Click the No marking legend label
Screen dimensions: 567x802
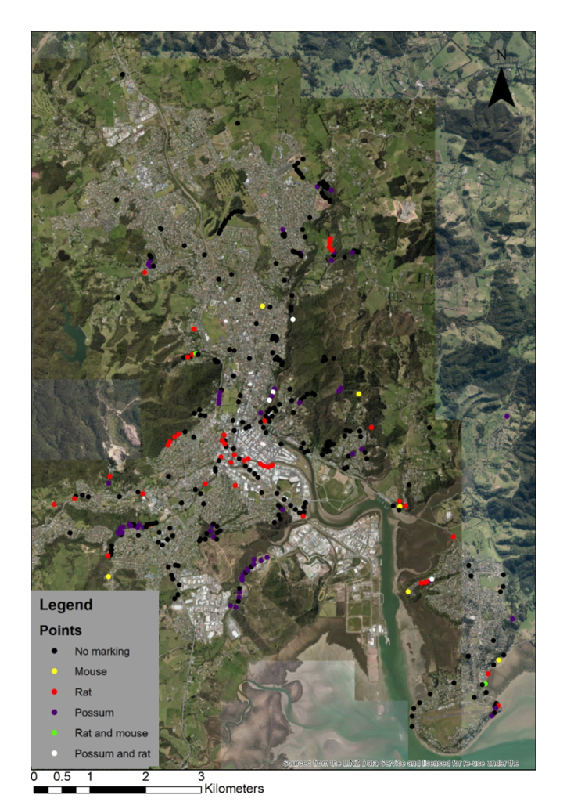[x=102, y=651]
